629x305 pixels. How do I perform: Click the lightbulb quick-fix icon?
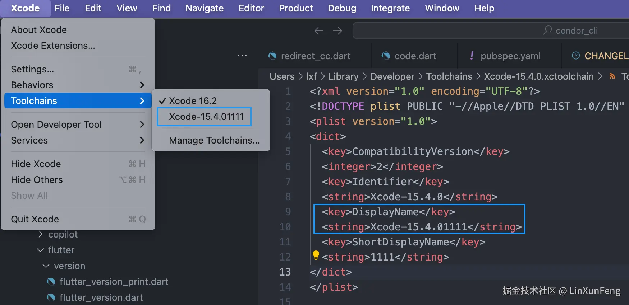click(316, 255)
